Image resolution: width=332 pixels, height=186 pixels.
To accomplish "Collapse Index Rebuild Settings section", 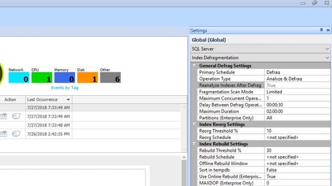I will [x=194, y=144].
